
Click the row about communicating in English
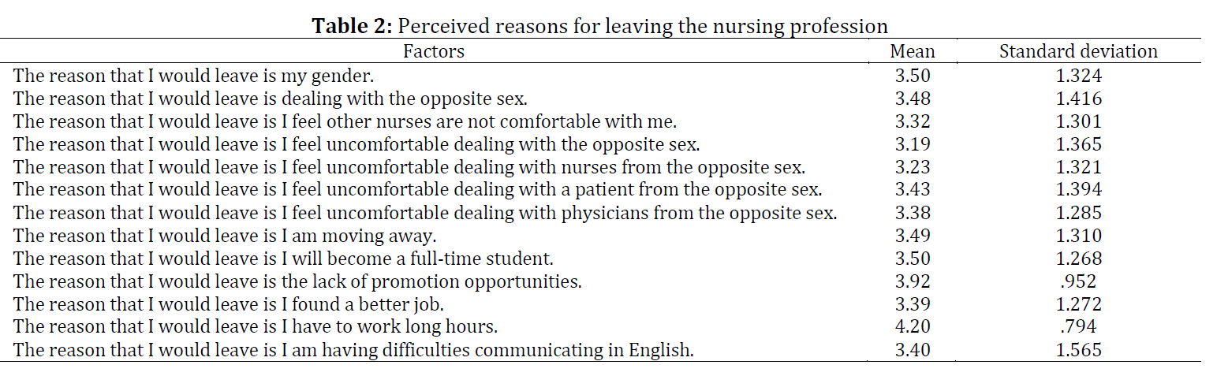[607, 350]
